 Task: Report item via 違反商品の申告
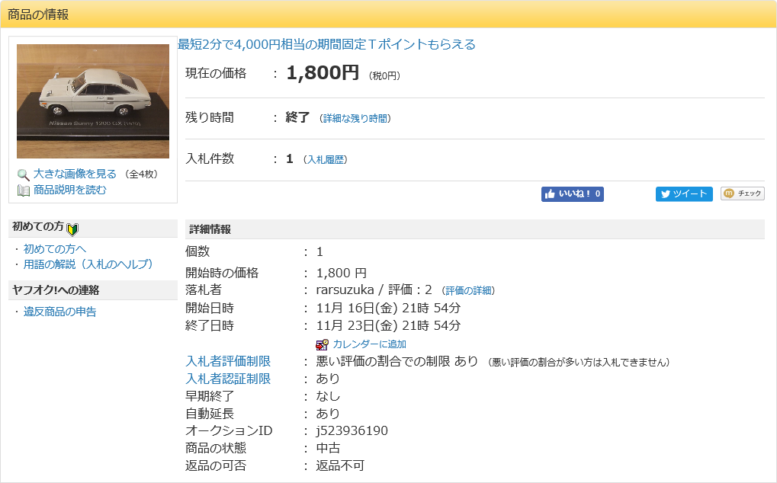point(59,312)
